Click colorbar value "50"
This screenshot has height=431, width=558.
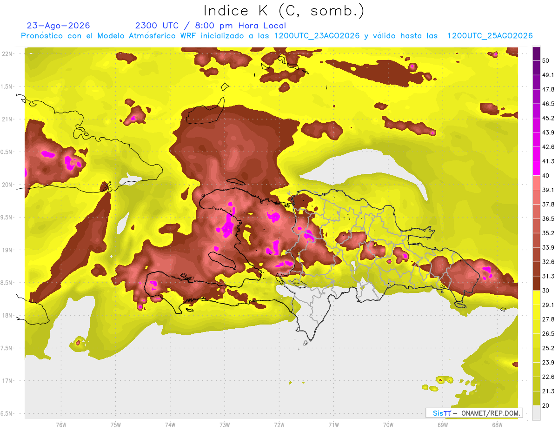click(x=546, y=60)
